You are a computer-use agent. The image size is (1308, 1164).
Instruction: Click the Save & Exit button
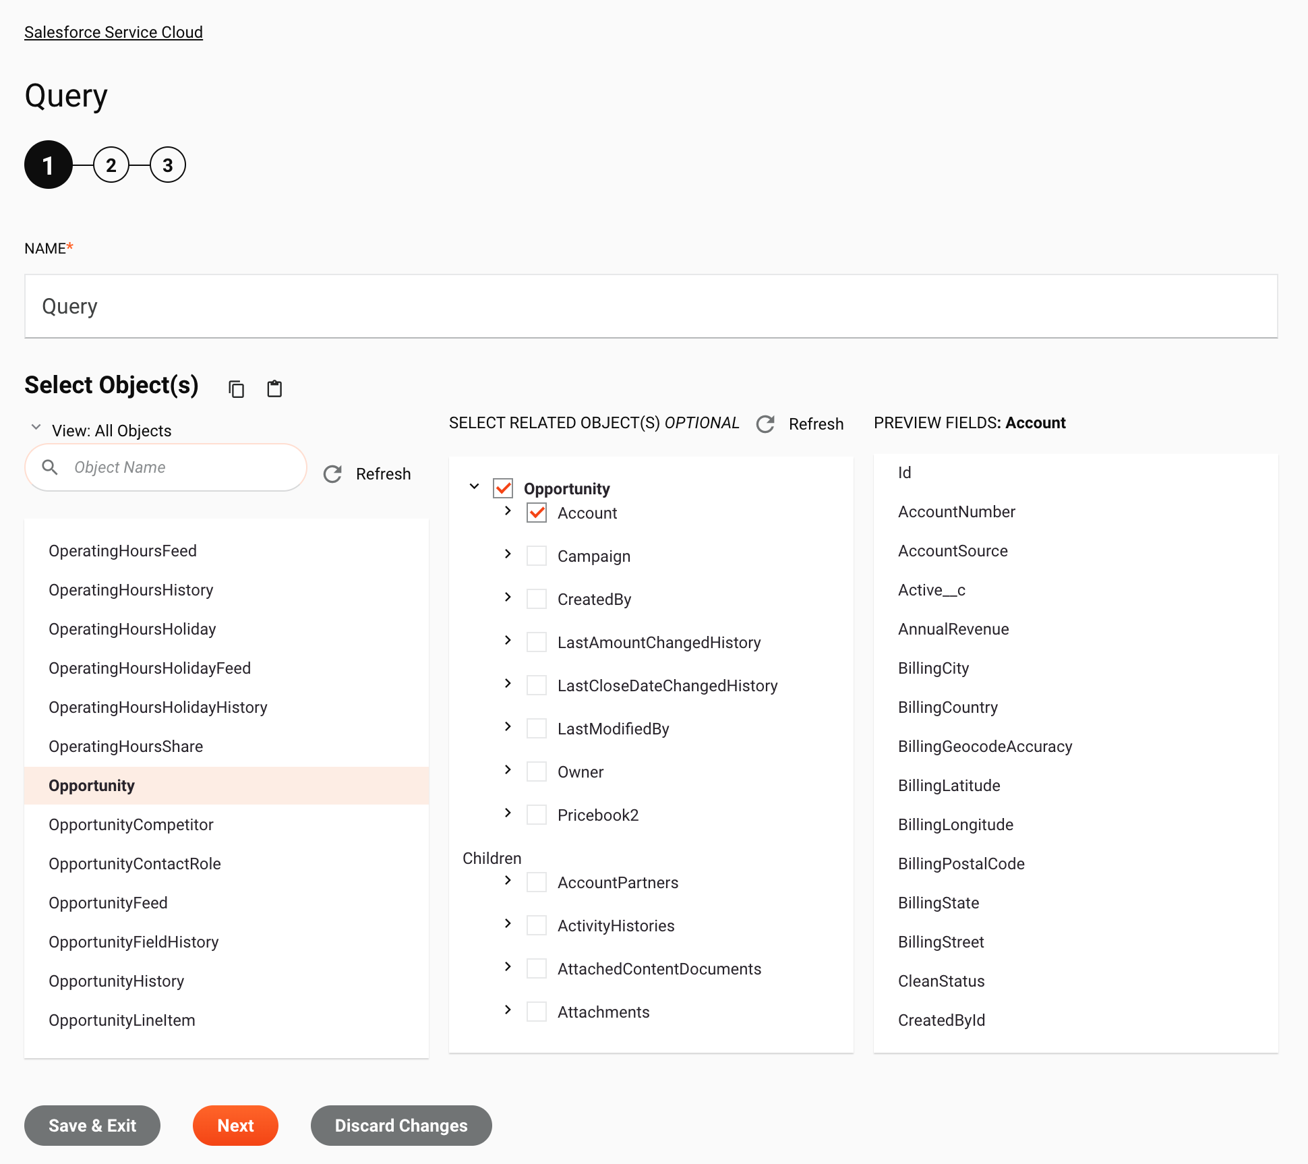tap(92, 1126)
